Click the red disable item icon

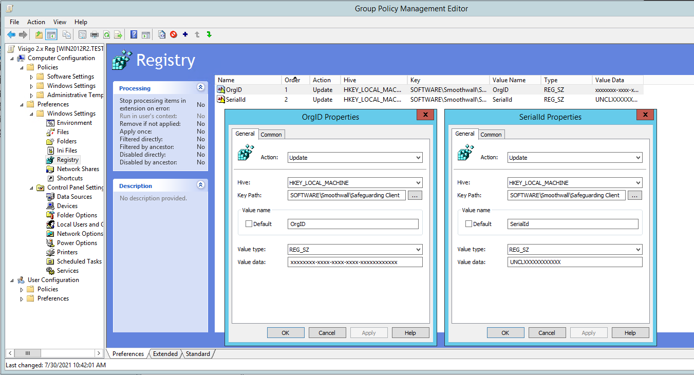[x=174, y=34]
